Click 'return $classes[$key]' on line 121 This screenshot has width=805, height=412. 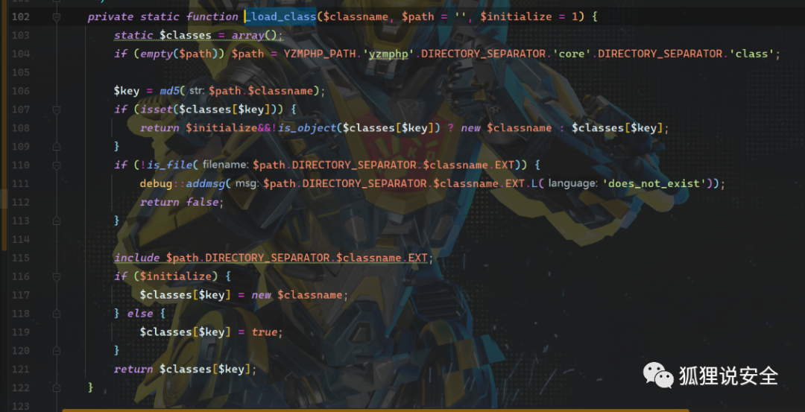182,368
